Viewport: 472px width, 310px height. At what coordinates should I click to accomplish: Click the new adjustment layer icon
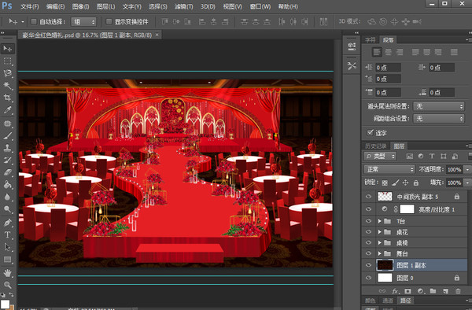coord(421,291)
